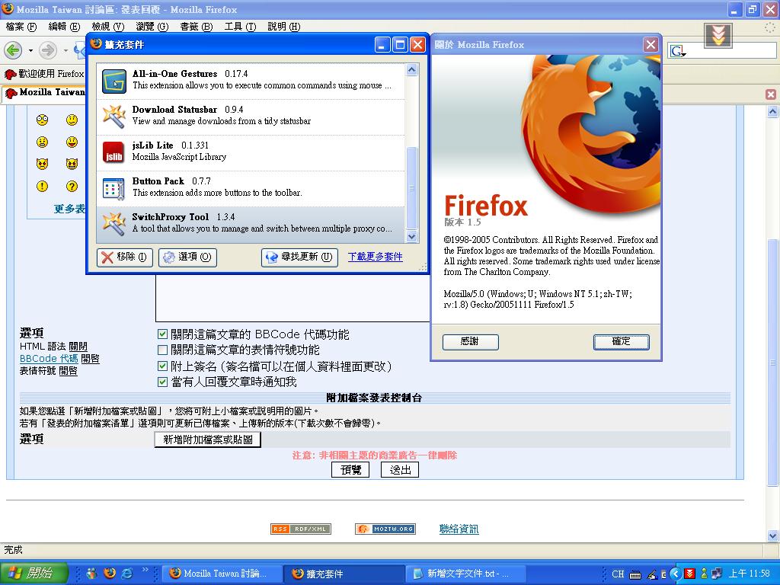The height and width of the screenshot is (585, 780).
Task: Insert the exclamation mark emoticon
Action: tap(43, 186)
